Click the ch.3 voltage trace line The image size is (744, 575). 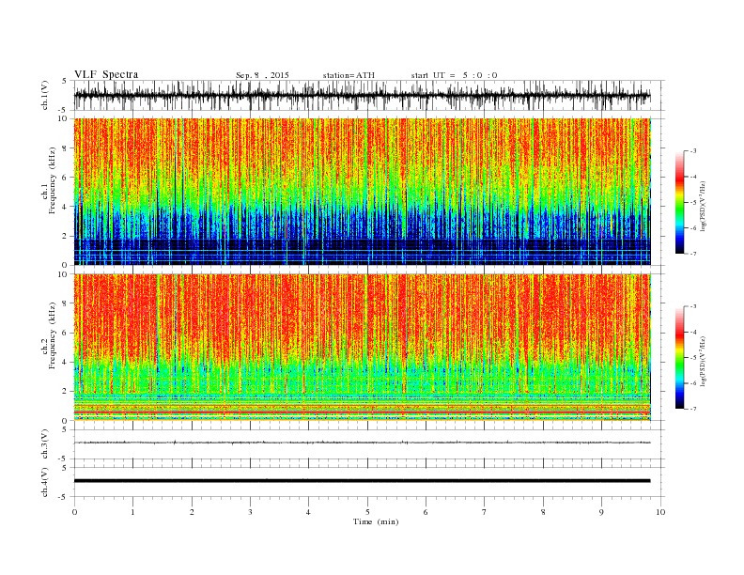point(362,443)
